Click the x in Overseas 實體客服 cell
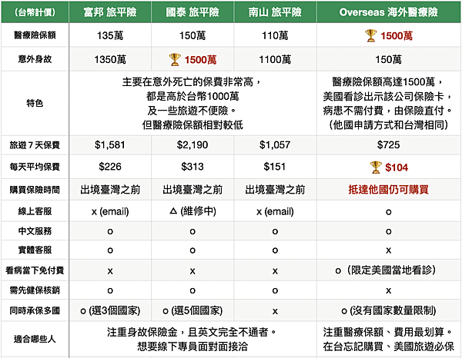 tap(389, 250)
